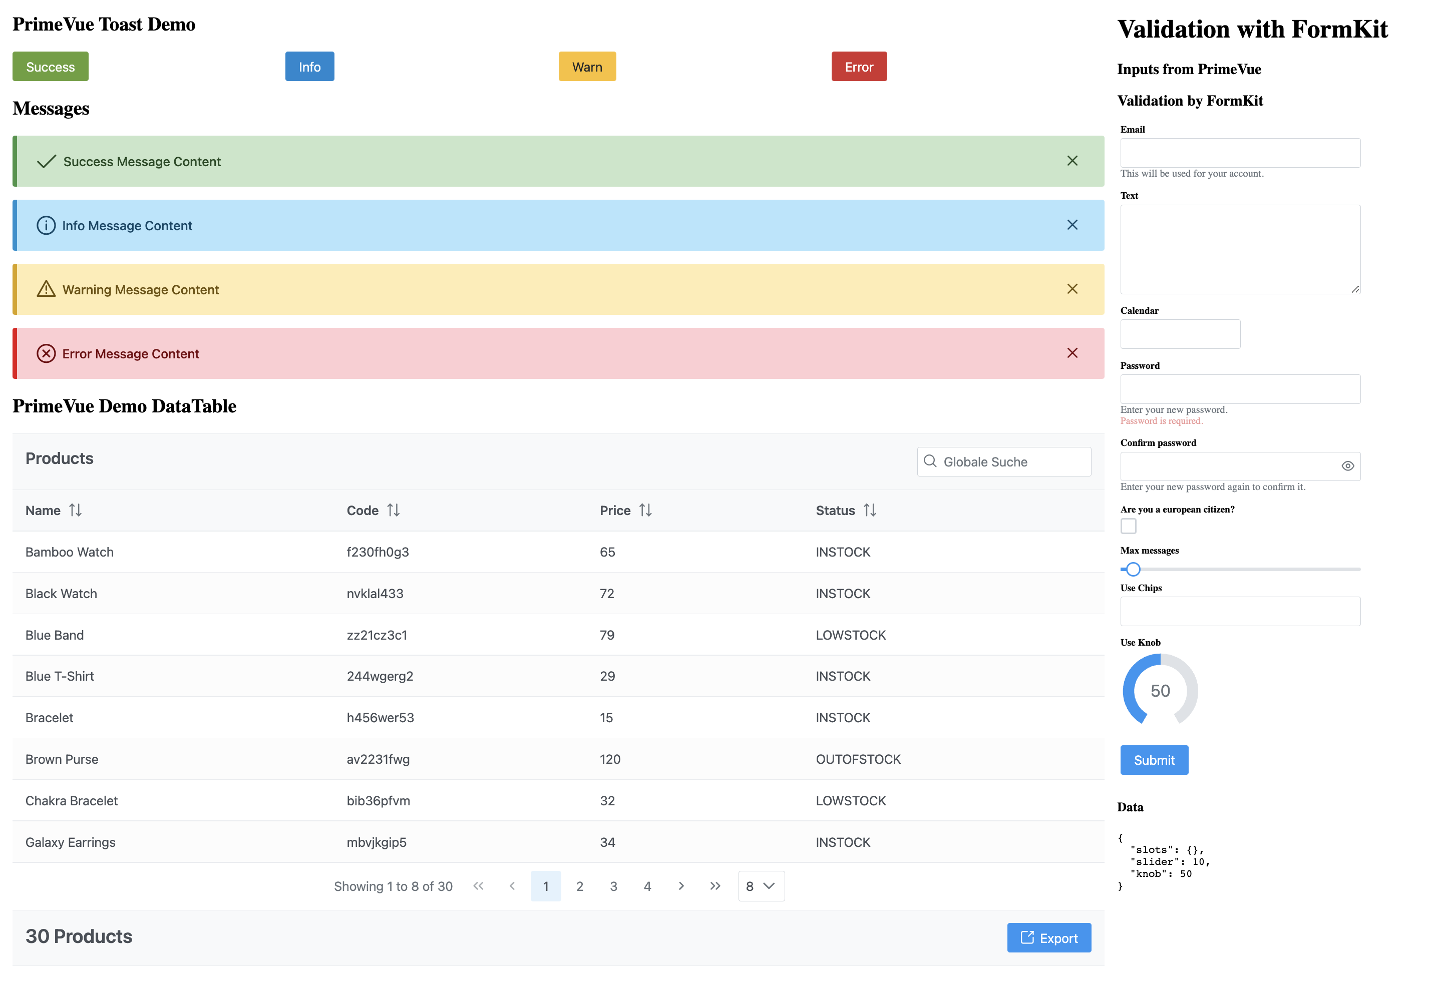Screen dimensions: 1432x987
Task: Click the info circle icon in the info message
Action: point(46,226)
